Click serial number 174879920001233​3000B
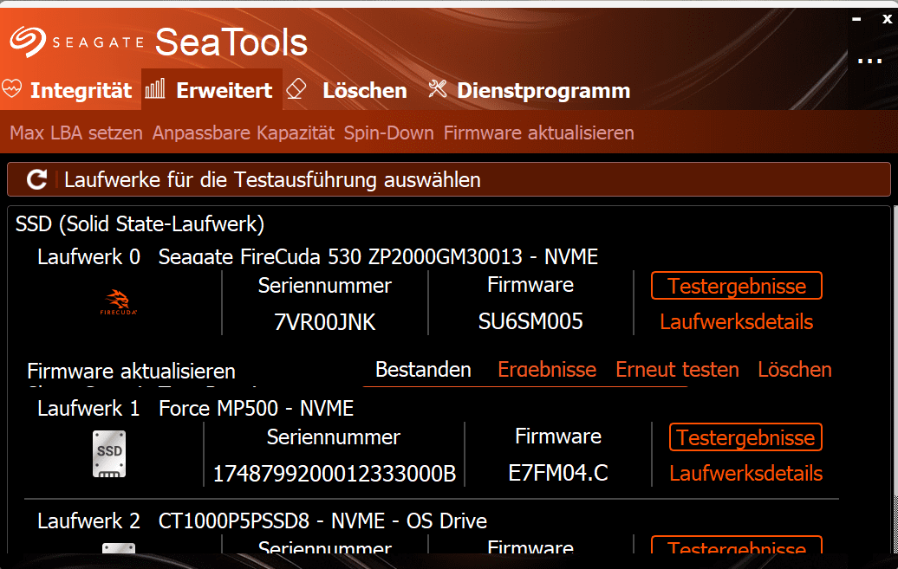The width and height of the screenshot is (898, 569). point(335,474)
